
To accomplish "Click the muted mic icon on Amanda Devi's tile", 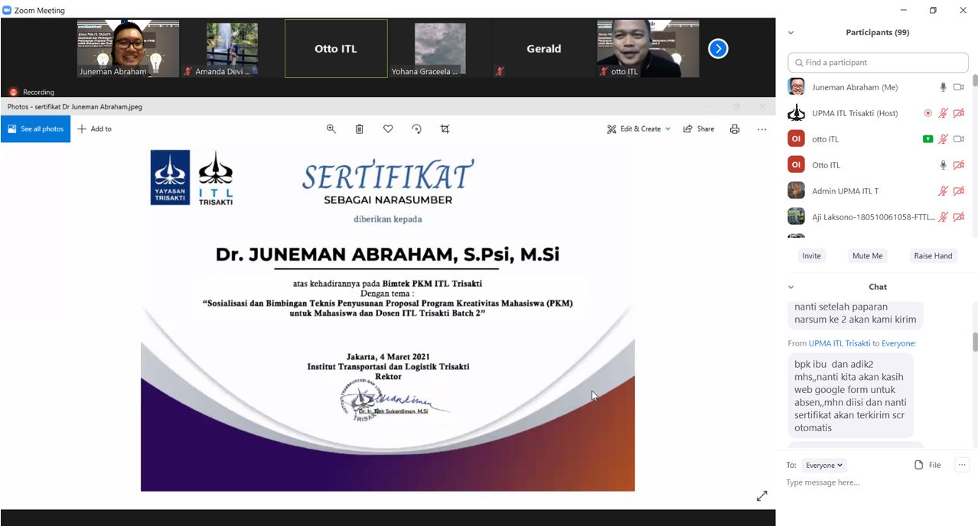I will click(x=188, y=72).
